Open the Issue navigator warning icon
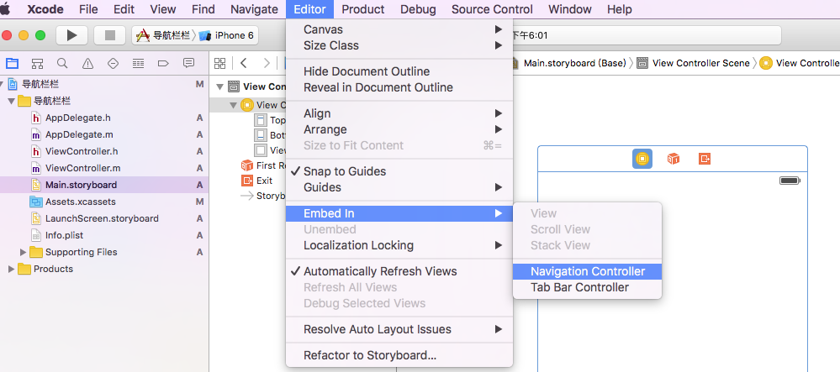The height and width of the screenshot is (372, 840). [87, 63]
